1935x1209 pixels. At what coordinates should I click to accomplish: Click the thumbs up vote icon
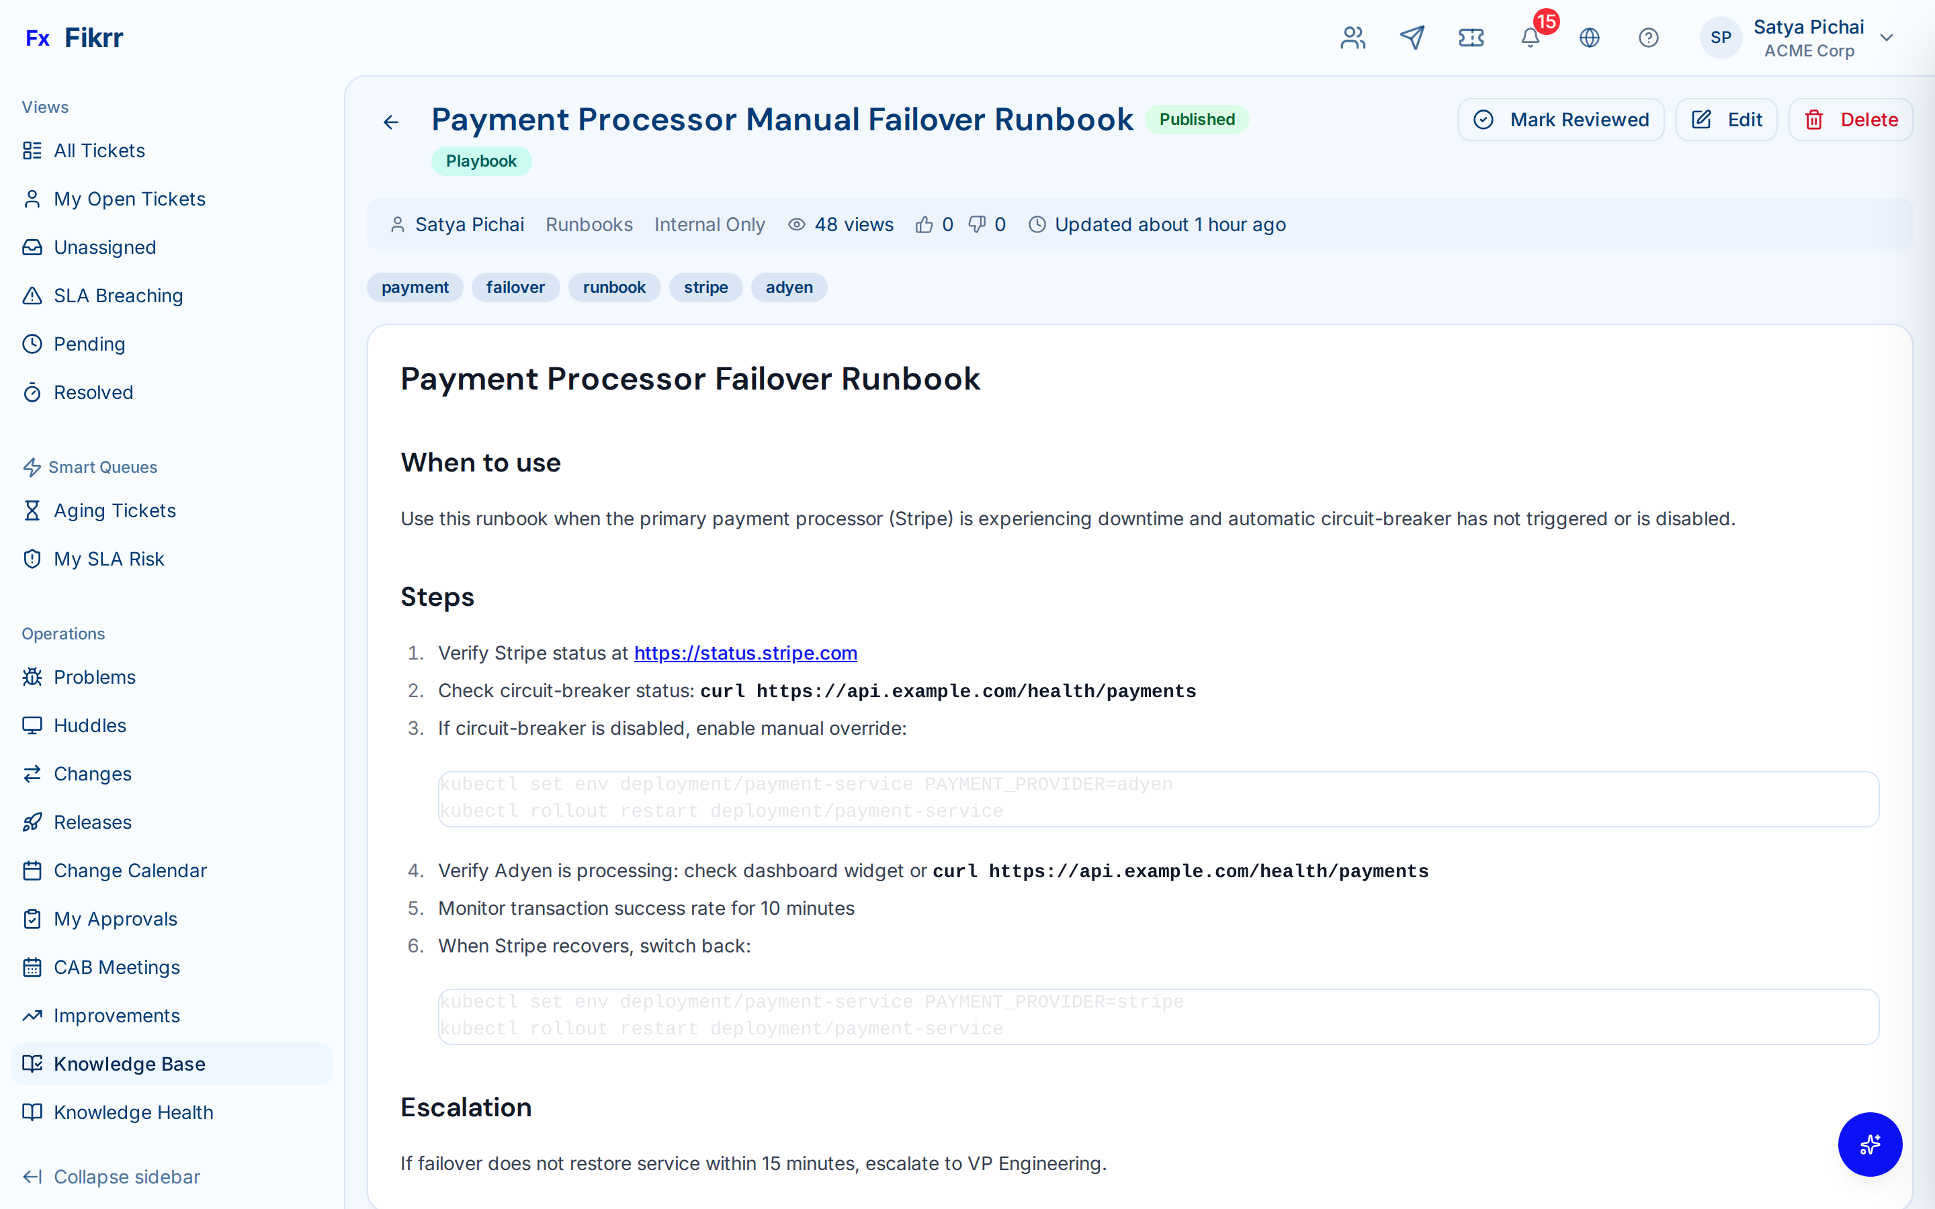(924, 225)
